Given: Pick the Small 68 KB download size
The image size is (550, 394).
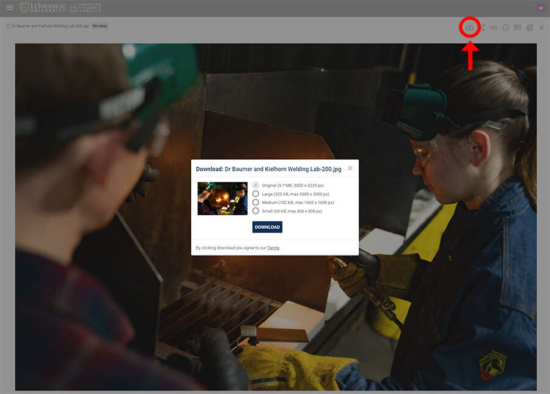Looking at the screenshot, I should pos(255,211).
